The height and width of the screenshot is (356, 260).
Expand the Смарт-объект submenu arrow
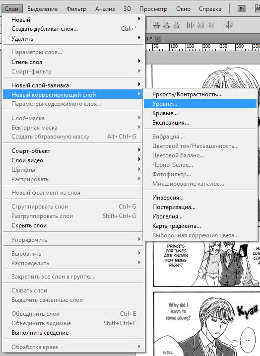(x=139, y=150)
